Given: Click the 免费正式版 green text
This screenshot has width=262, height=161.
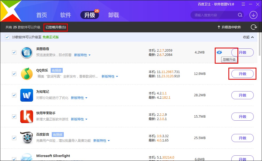Looking at the screenshot, I should (51, 37).
